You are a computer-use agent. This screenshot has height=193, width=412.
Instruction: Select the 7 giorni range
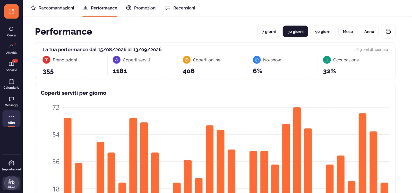point(269,31)
